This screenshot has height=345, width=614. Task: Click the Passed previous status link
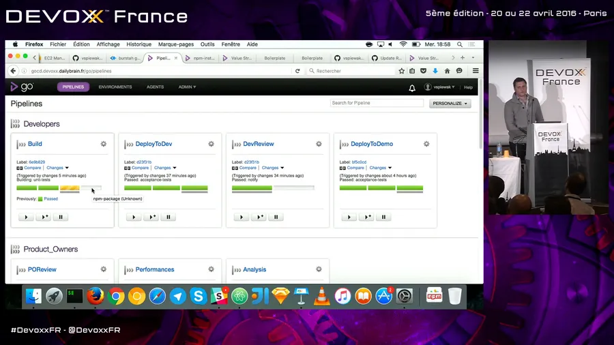point(51,198)
